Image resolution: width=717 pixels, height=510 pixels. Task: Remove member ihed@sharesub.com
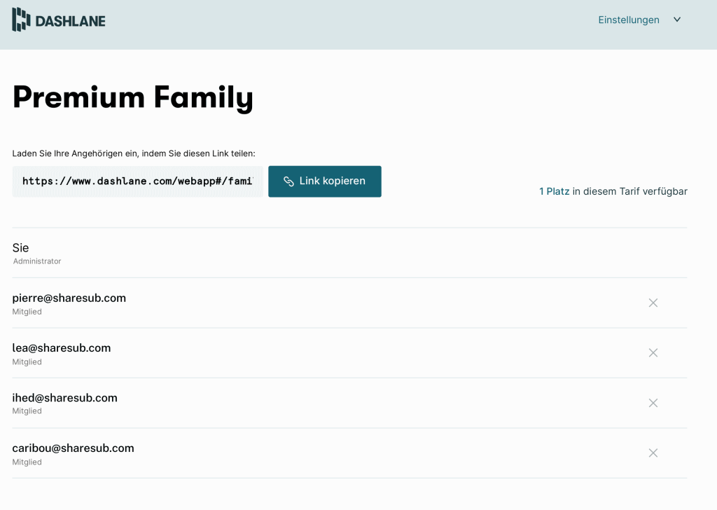[653, 403]
